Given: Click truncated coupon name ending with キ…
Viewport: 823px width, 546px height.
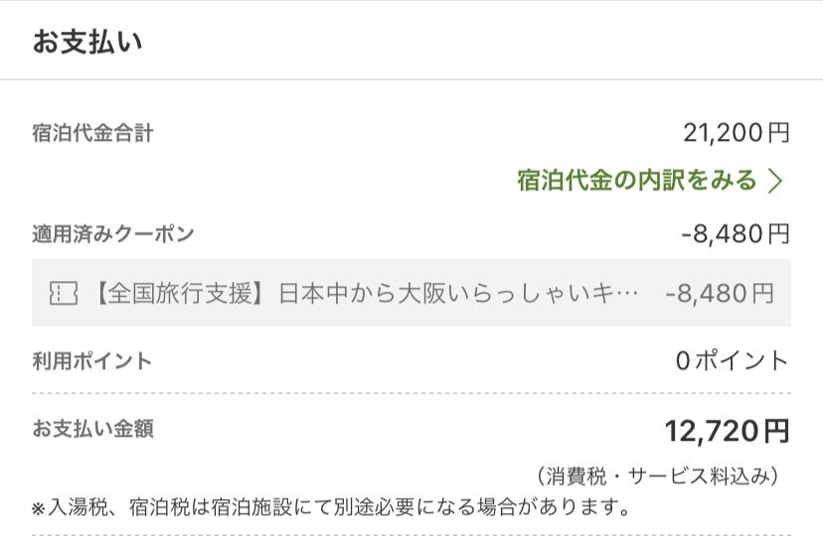Looking at the screenshot, I should [x=366, y=293].
